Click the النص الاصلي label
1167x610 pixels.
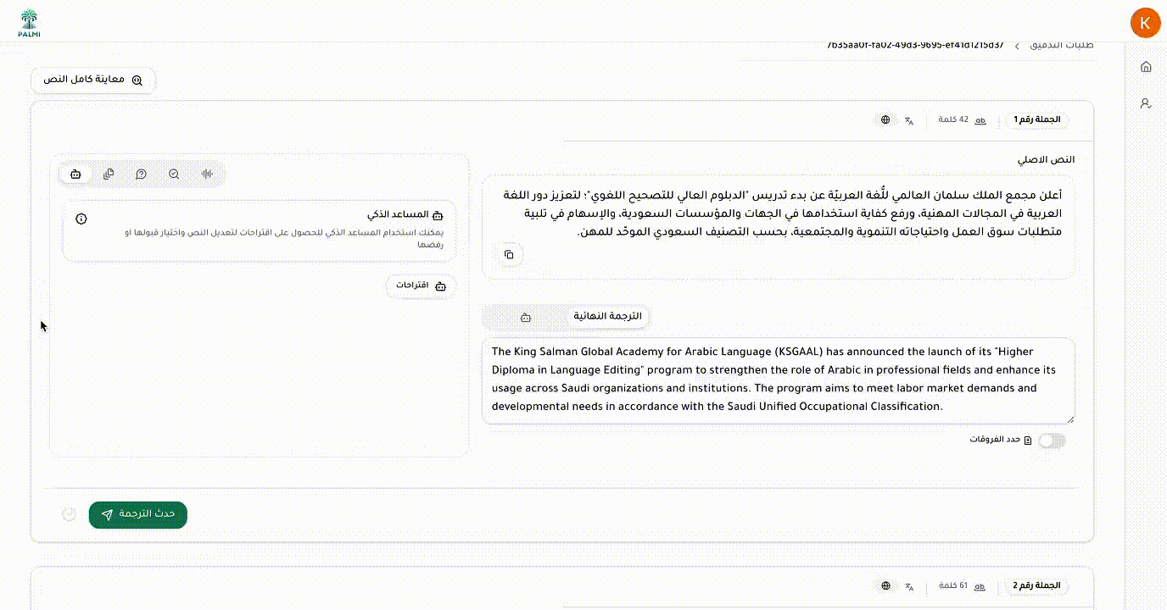point(1046,160)
